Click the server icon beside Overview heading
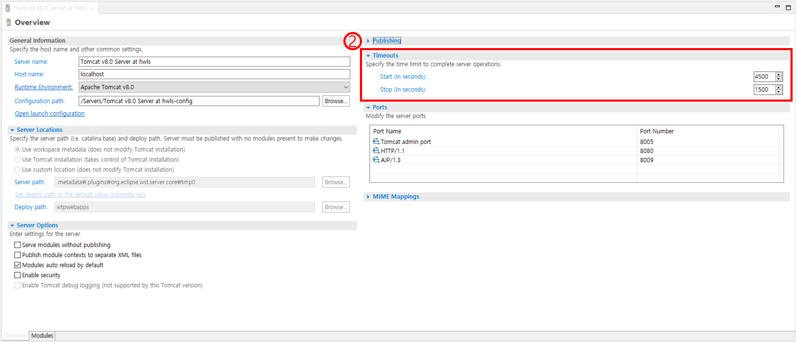This screenshot has width=796, height=342. pos(9,23)
